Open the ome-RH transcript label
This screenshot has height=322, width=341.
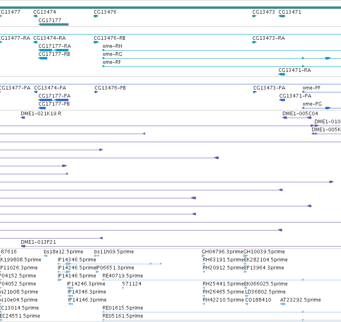click(113, 46)
